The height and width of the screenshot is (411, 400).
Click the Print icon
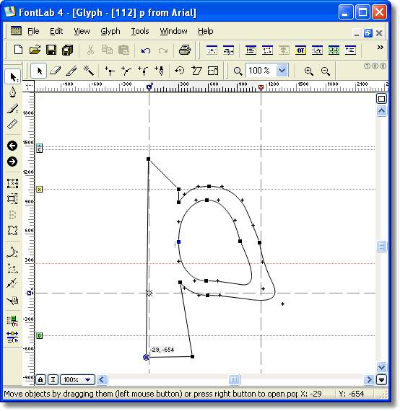pyautogui.click(x=185, y=50)
